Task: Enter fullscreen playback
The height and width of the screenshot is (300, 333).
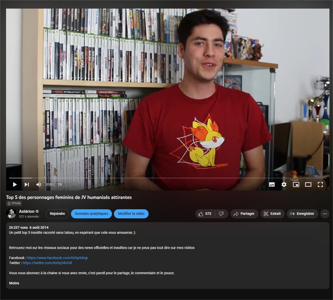Action: click(x=320, y=184)
